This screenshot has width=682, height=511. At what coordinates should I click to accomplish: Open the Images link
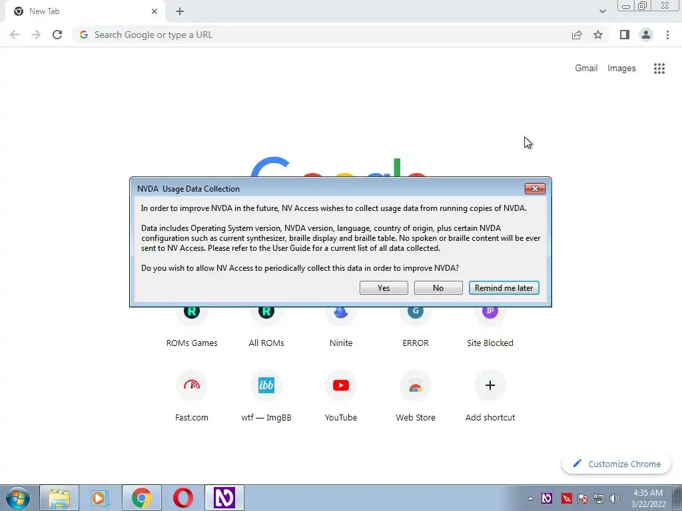click(621, 69)
